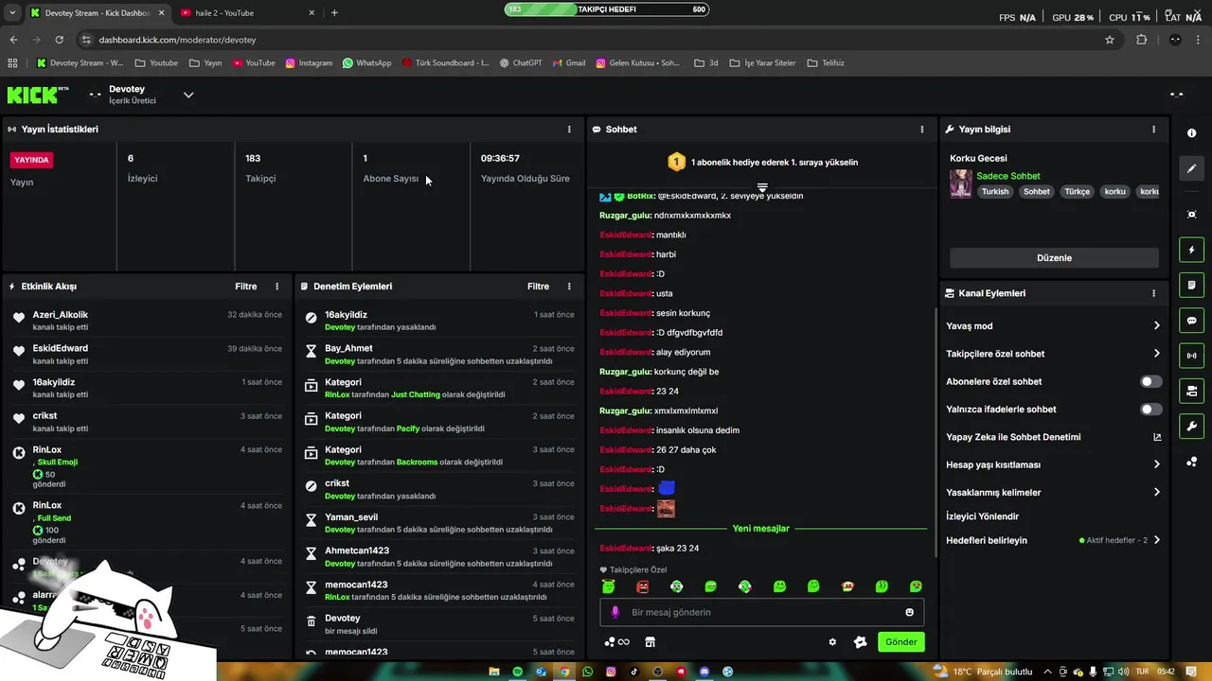Open the weather widget in taskbar
This screenshot has height=681, width=1212.
[982, 672]
